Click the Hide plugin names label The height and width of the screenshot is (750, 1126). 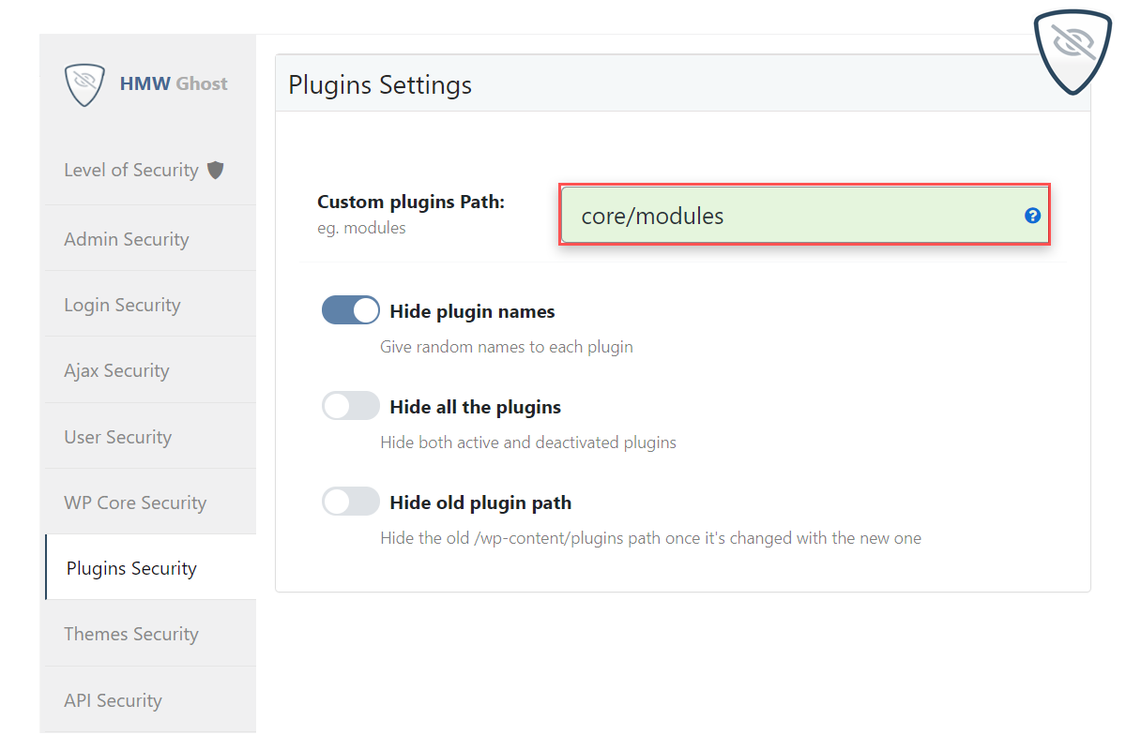click(x=472, y=311)
